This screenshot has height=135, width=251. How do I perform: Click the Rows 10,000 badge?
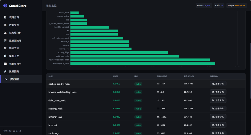tap(204, 6)
